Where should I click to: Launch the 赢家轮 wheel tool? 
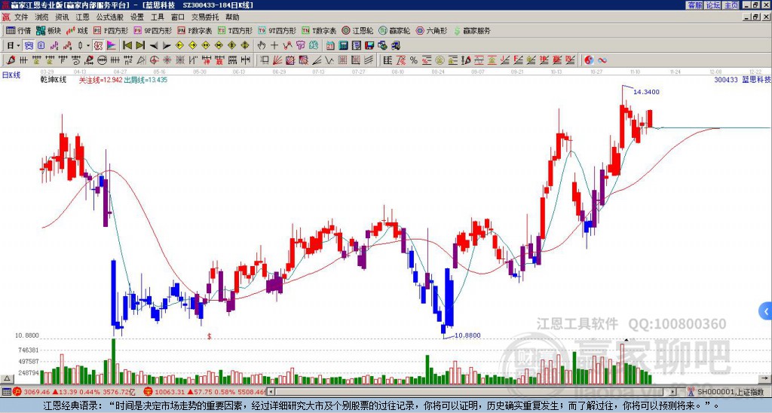394,30
